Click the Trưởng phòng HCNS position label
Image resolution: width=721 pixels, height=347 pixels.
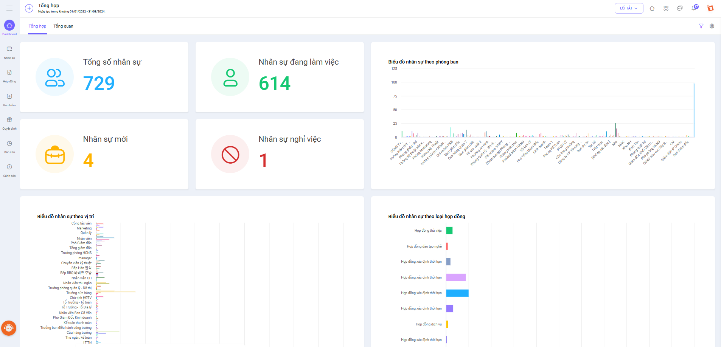point(76,253)
